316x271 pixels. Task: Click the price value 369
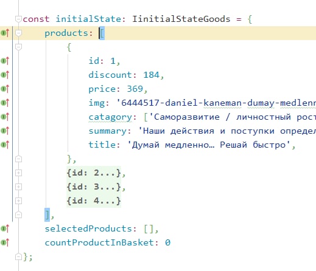(x=135, y=89)
